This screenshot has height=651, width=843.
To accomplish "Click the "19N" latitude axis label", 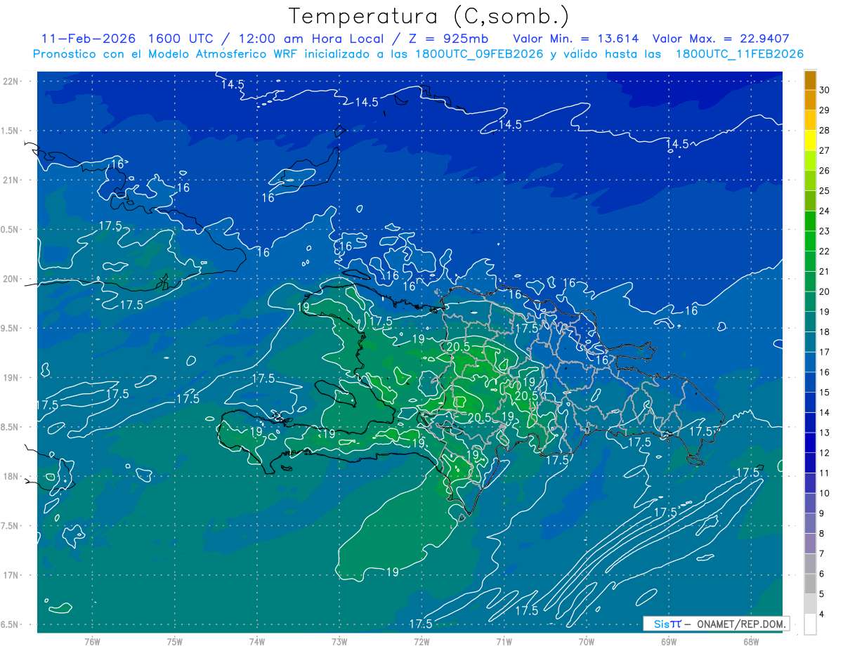I will pos(11,378).
